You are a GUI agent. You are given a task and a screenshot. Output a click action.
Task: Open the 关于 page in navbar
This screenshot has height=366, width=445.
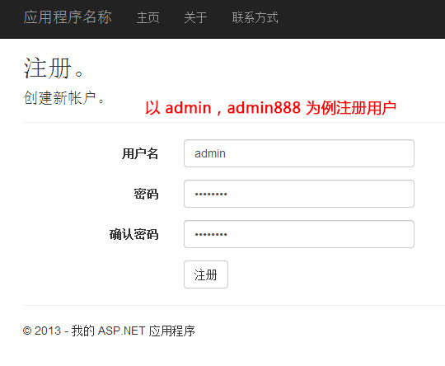click(x=195, y=17)
